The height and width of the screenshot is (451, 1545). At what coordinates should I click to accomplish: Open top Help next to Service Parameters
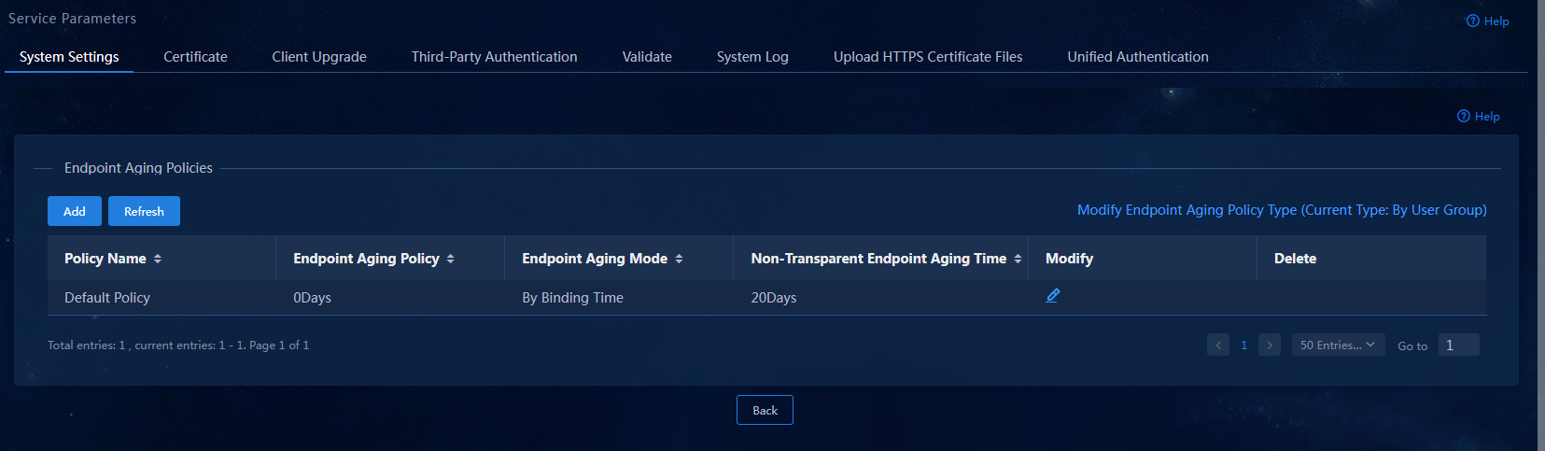click(x=1487, y=21)
